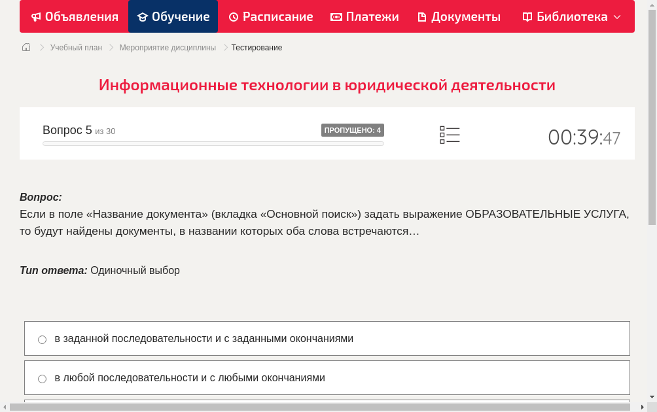Select answer «в заданной последовательности и с заданными окончаниями»
Screen dimensions: 657x412
205,338
